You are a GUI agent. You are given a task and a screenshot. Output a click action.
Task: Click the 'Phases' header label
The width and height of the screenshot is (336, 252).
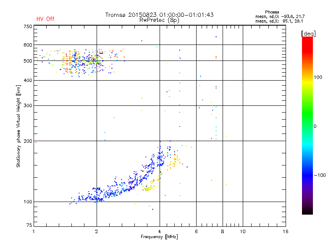[x=272, y=12]
